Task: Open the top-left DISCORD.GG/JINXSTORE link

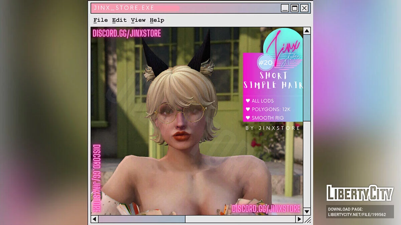Action: pos(127,33)
